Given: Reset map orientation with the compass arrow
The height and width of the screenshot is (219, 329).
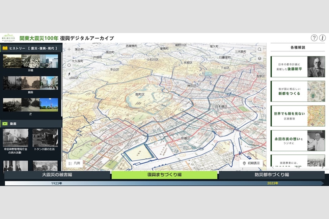Looking at the screenshot, I should click(x=69, y=74).
